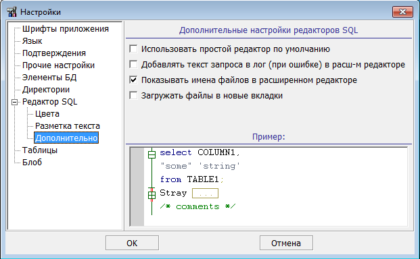Click the 'string' literal in example
This screenshot has width=420, height=259.
tap(219, 166)
